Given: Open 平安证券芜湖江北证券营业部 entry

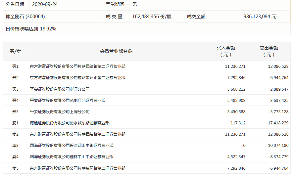Looking at the screenshot, I should 68,100.
